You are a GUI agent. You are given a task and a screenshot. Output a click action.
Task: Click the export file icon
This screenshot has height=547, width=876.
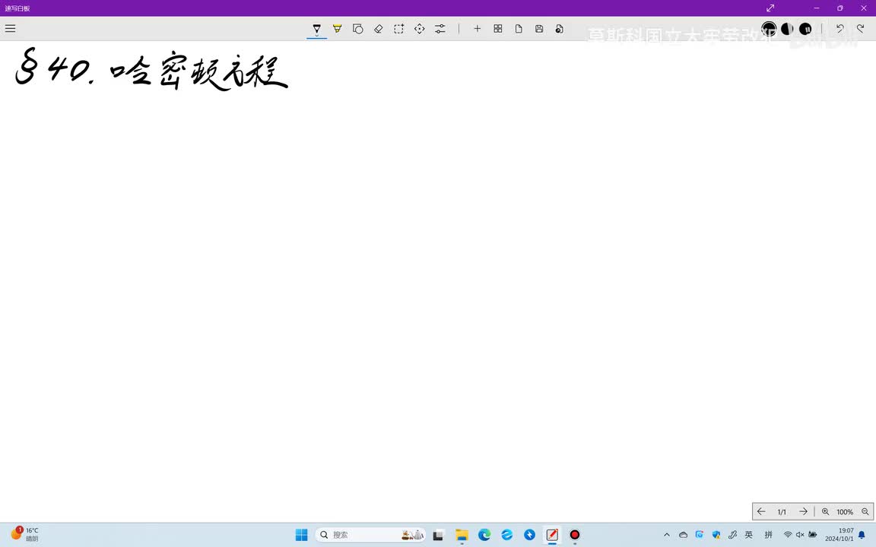pos(559,28)
